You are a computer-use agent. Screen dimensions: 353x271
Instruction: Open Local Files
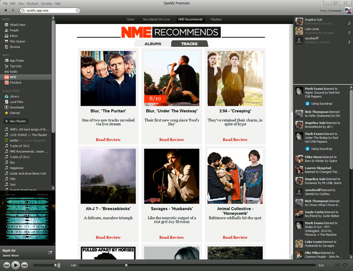coord(14,102)
